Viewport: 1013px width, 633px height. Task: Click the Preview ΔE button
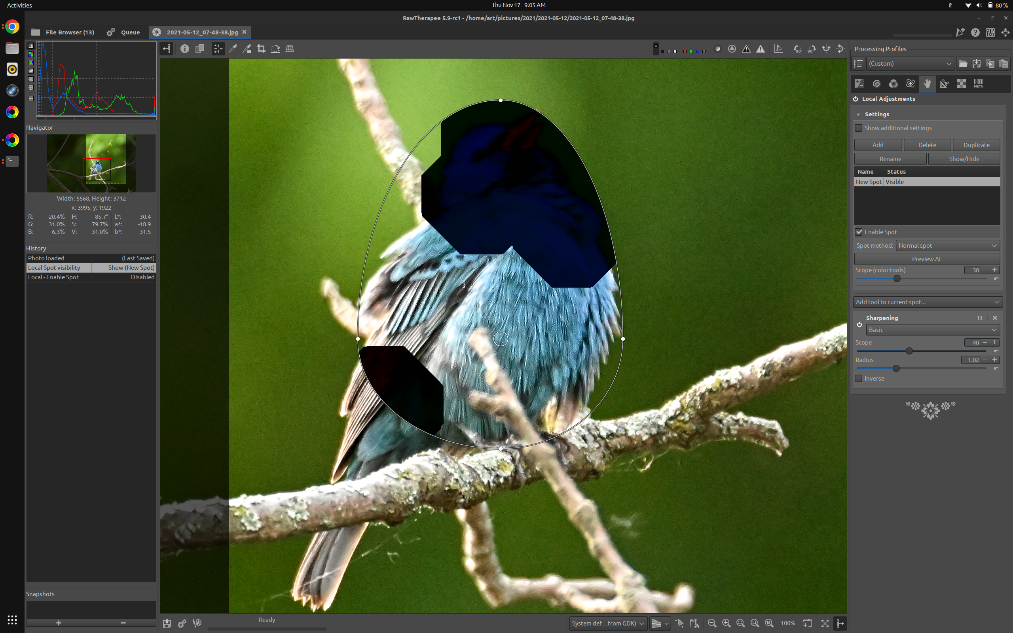tap(927, 259)
